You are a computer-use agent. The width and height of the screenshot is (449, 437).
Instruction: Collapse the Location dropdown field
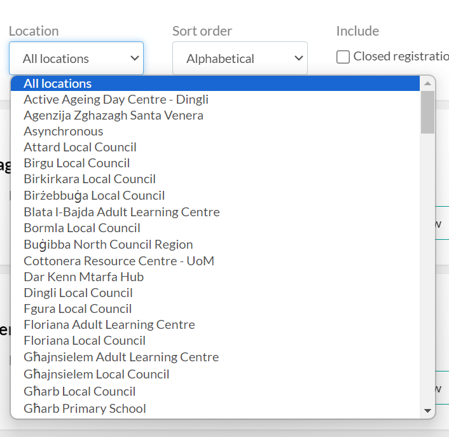pos(76,59)
